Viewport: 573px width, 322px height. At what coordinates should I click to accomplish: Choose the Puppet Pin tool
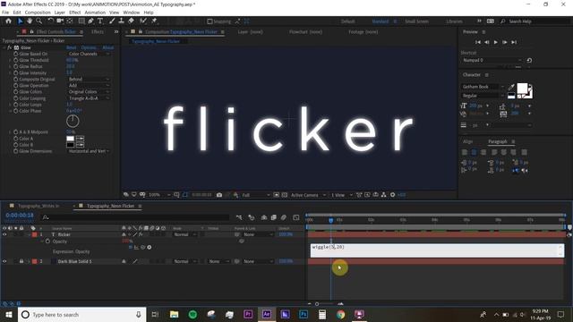[154, 21]
